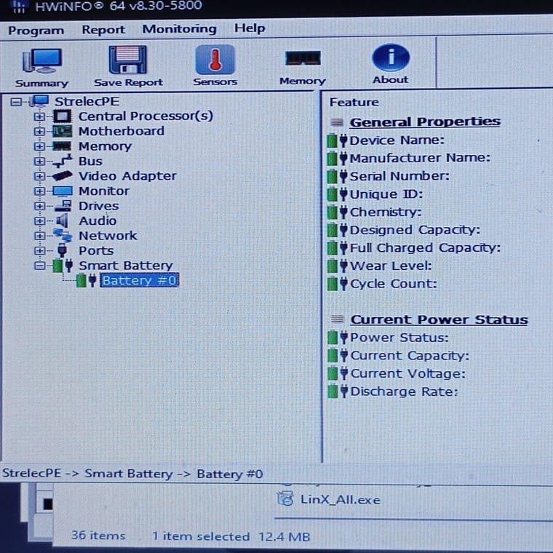Expand the Network tree node
This screenshot has height=553, width=553.
pyautogui.click(x=39, y=236)
